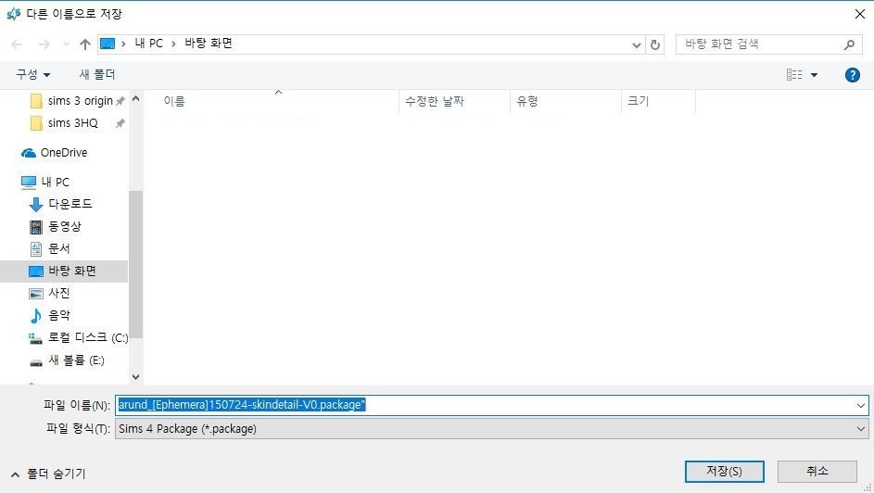This screenshot has height=493, width=874.
Task: Open 로컬 디스크 (C:) drive
Action: [x=78, y=338]
